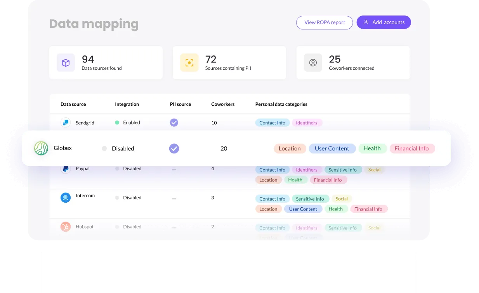This screenshot has height=293, width=479.
Task: Click the Hubspot logo icon
Action: (65, 227)
